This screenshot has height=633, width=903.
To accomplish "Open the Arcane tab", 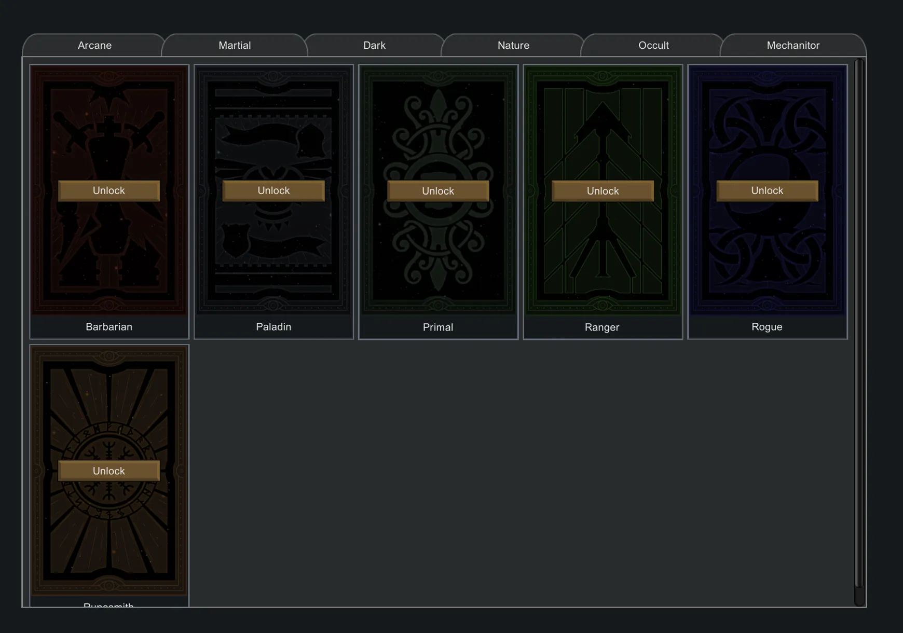I will point(94,46).
